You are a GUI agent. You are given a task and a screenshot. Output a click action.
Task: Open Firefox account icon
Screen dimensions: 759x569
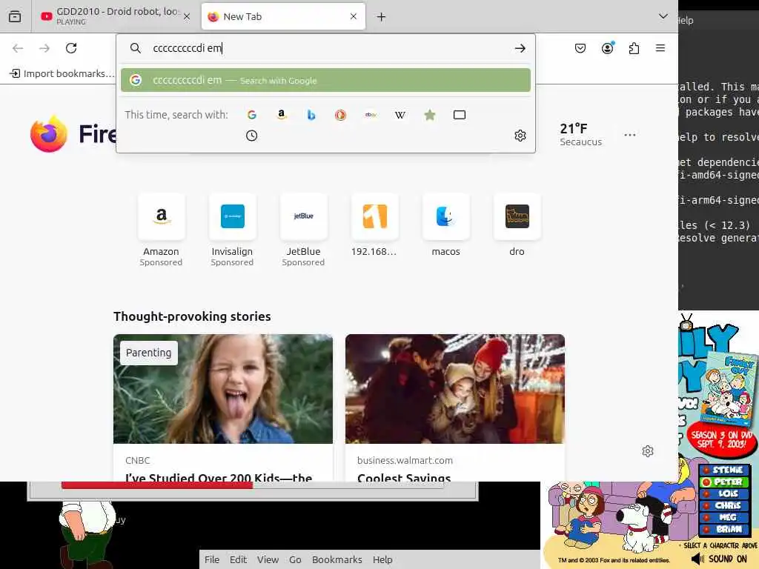(x=608, y=48)
